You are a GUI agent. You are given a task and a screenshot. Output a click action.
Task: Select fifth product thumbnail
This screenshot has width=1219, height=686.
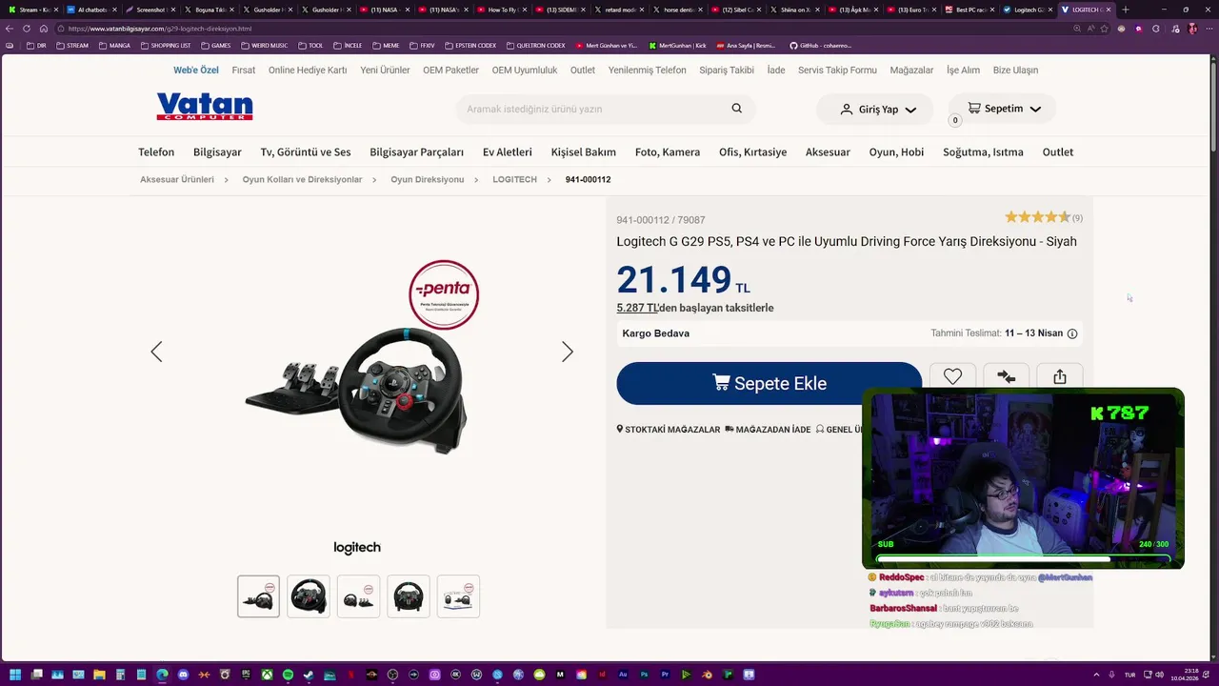pos(458,596)
